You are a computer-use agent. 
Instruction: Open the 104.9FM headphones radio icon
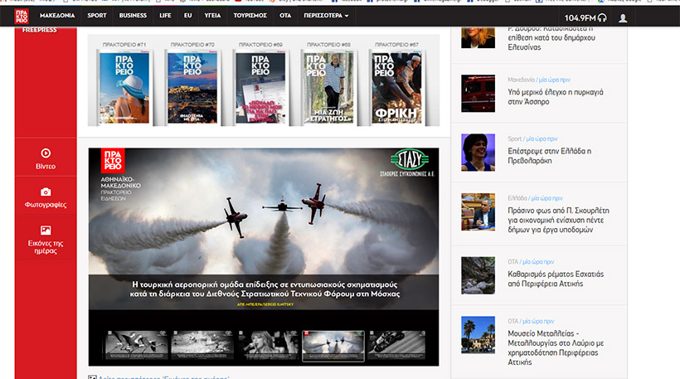point(602,17)
